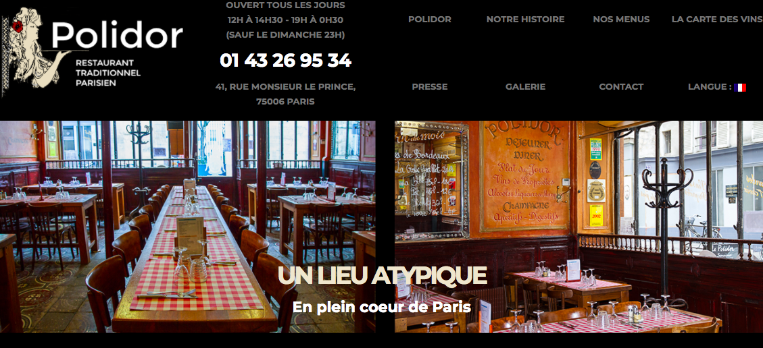Screen dimensions: 763x348
Task: Click the 75006 PARIS postal code line
Action: tap(285, 102)
